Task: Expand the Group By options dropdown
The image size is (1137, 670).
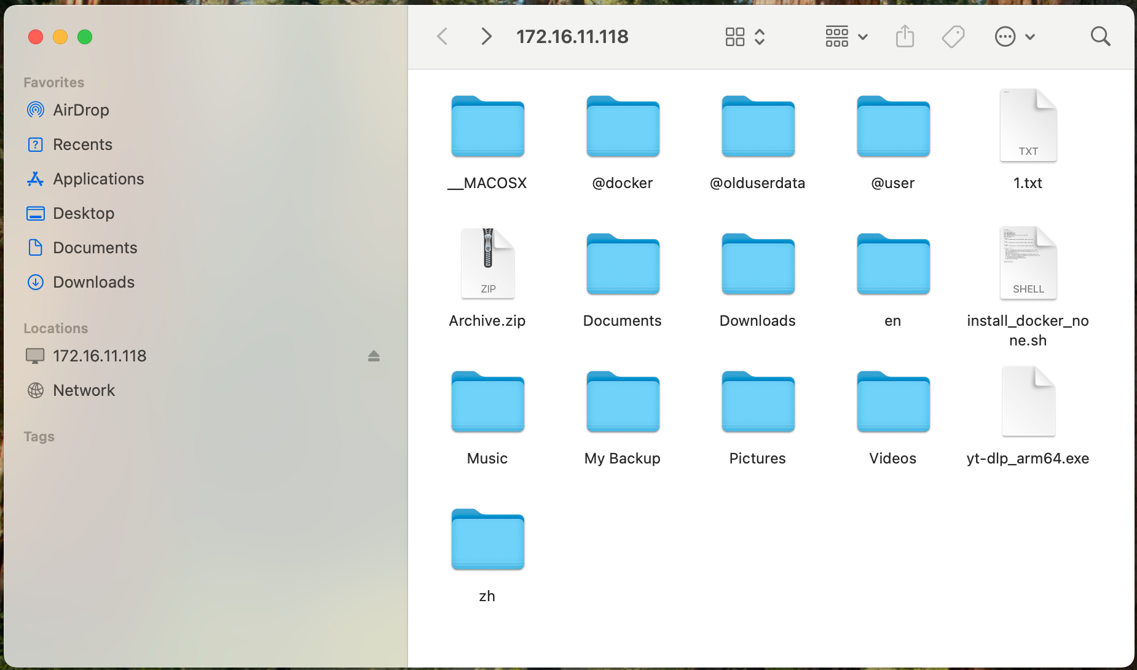Action: click(x=846, y=37)
